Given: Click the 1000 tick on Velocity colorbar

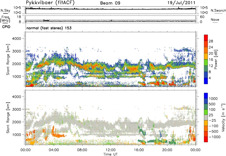Looking at the screenshot, I should tap(213, 99).
